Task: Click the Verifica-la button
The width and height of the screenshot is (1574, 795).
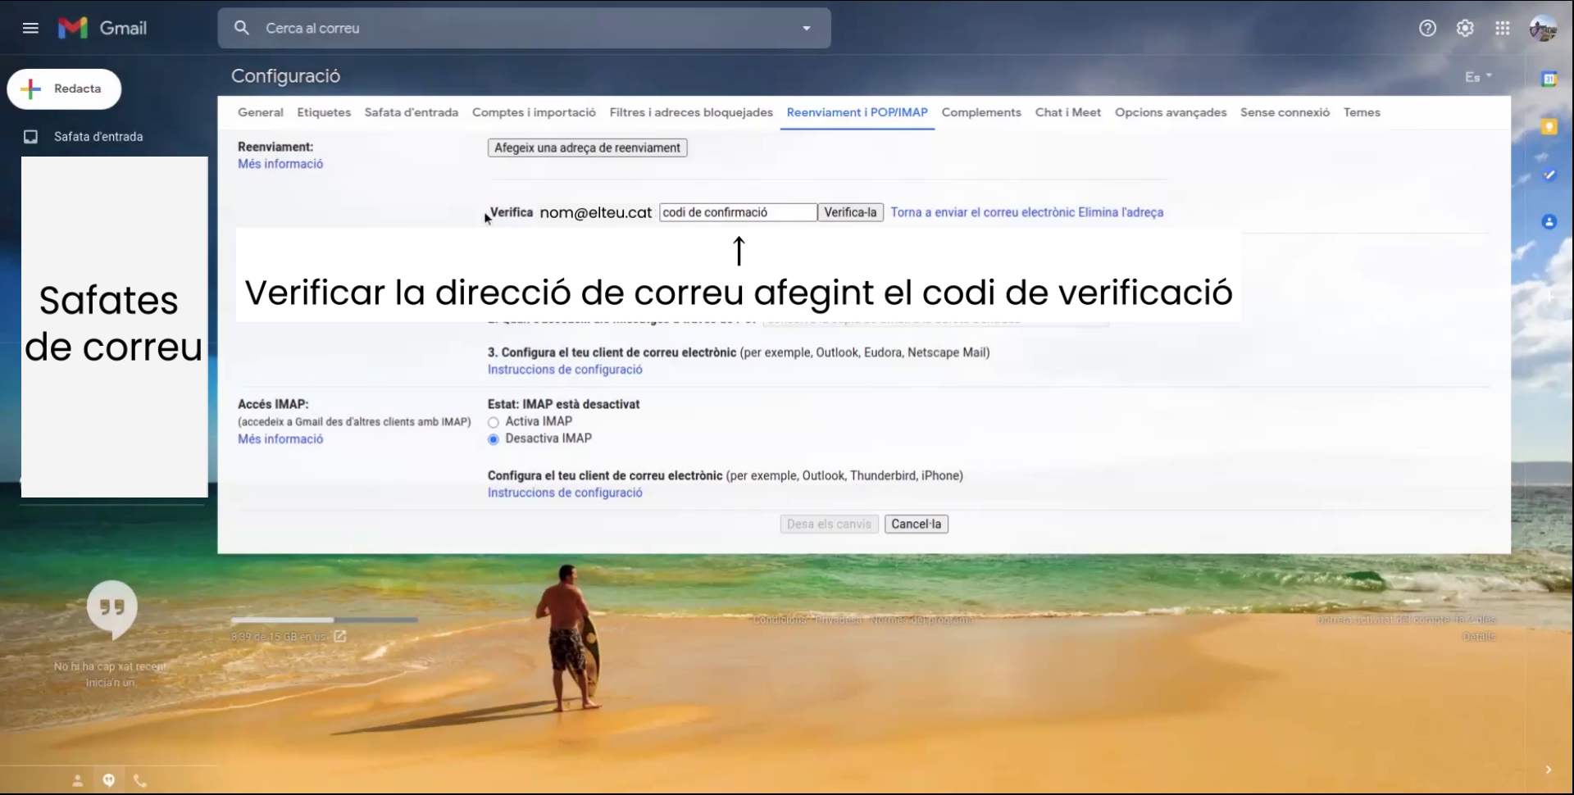Action: coord(850,212)
